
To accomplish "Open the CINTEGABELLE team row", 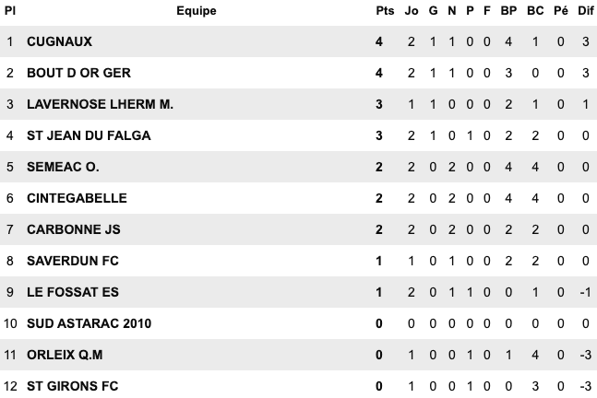I will coord(77,199).
